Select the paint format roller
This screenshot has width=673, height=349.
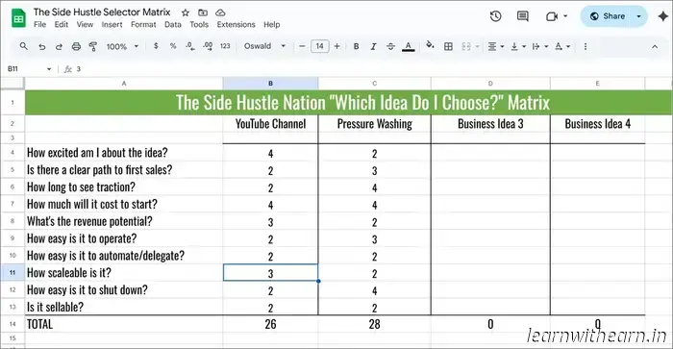(92, 46)
